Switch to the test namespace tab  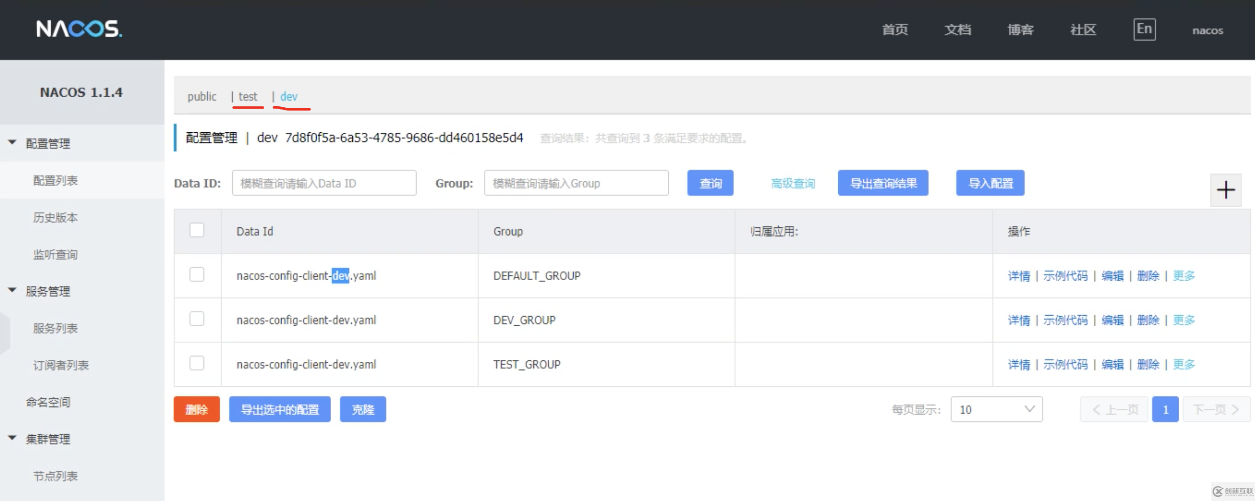click(x=248, y=96)
